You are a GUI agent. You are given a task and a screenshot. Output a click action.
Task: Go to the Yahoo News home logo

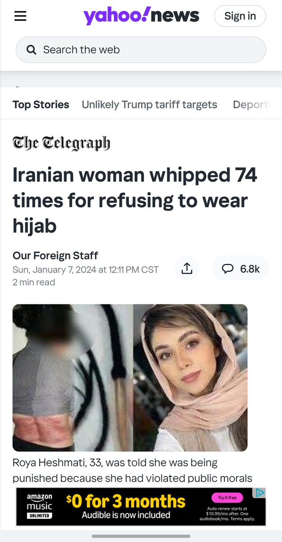coord(141,16)
